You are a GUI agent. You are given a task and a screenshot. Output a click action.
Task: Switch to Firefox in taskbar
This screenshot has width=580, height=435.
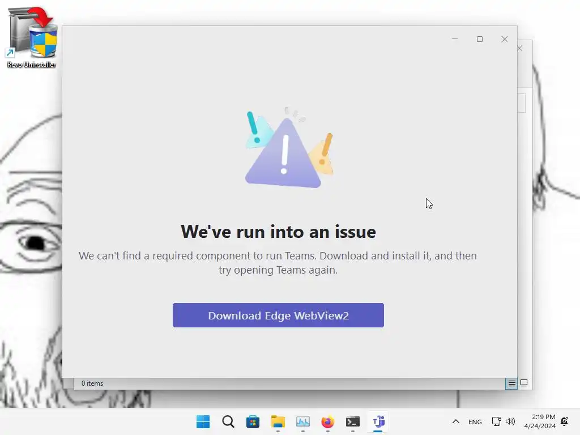[x=328, y=421]
